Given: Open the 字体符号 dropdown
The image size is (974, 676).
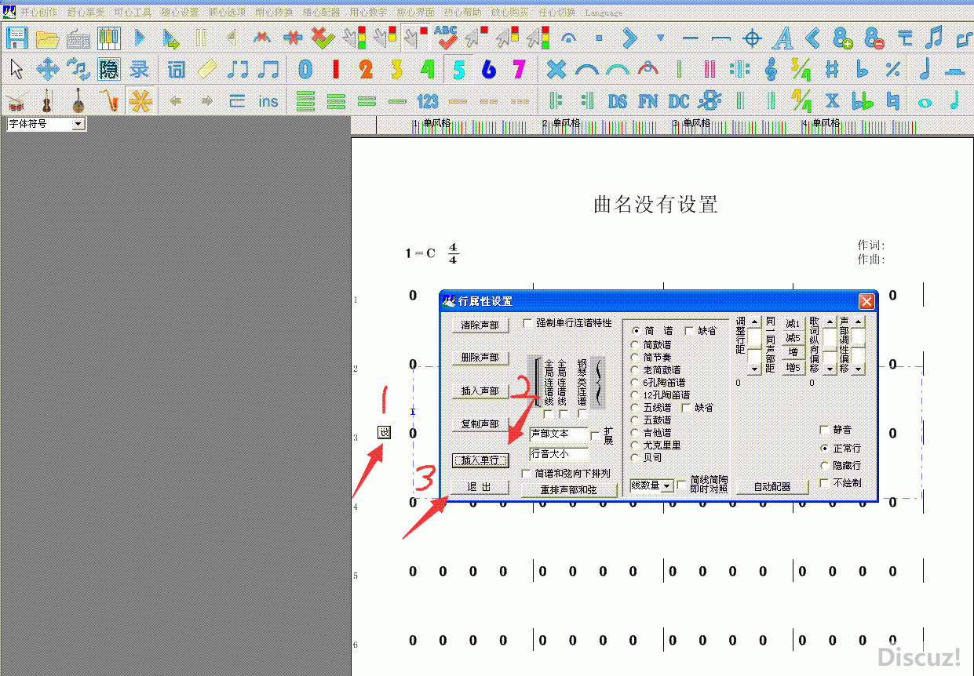Looking at the screenshot, I should click(78, 124).
